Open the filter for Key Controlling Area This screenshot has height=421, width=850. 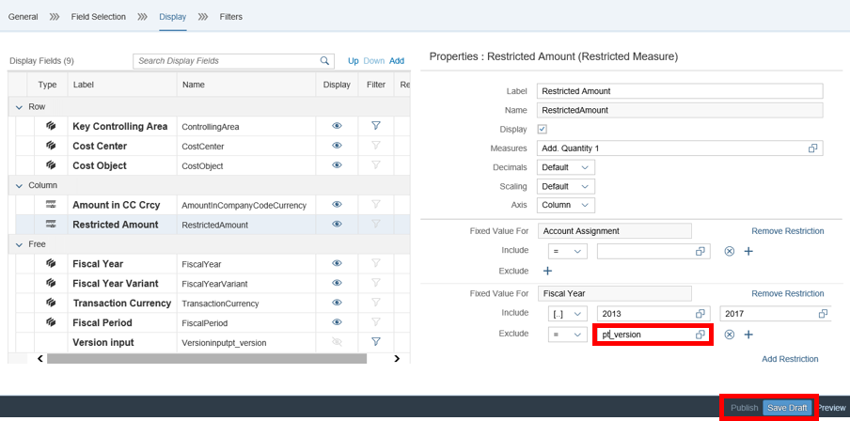pyautogui.click(x=376, y=126)
